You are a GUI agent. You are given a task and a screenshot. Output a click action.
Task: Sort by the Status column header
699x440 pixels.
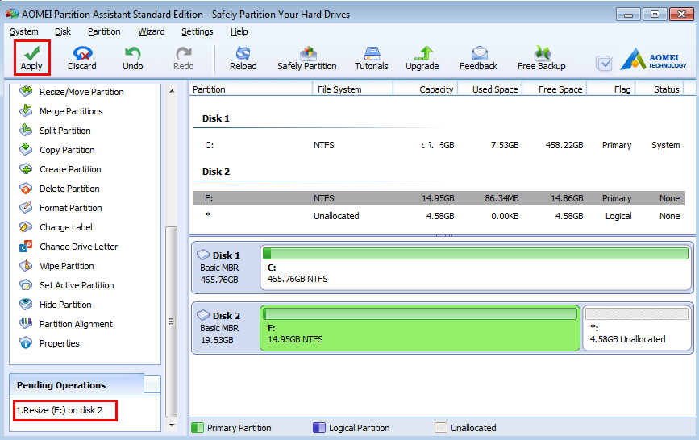[659, 89]
